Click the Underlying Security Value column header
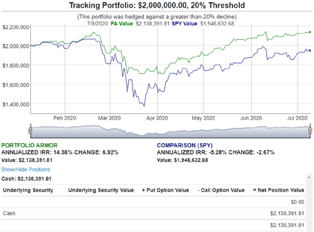The image size is (314, 232). tap(101, 190)
